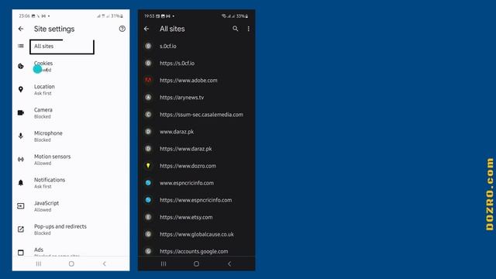
Task: Tap home button on Site settings phone
Action: [71, 263]
